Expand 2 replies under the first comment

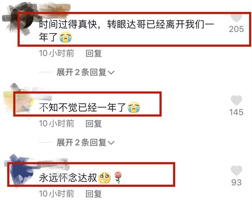pyautogui.click(x=86, y=72)
